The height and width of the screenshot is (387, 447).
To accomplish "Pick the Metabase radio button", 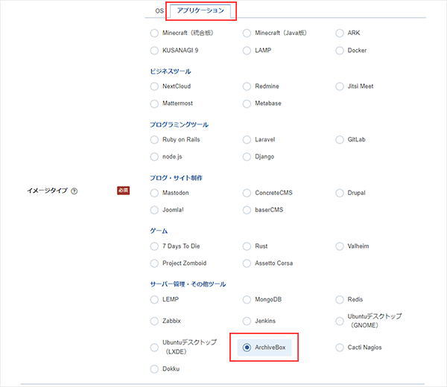I will pyautogui.click(x=247, y=103).
